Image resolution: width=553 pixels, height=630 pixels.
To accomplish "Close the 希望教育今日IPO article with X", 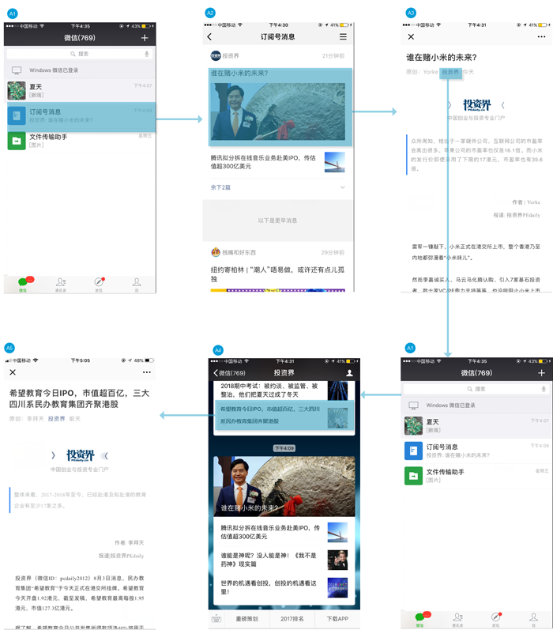I will [13, 372].
